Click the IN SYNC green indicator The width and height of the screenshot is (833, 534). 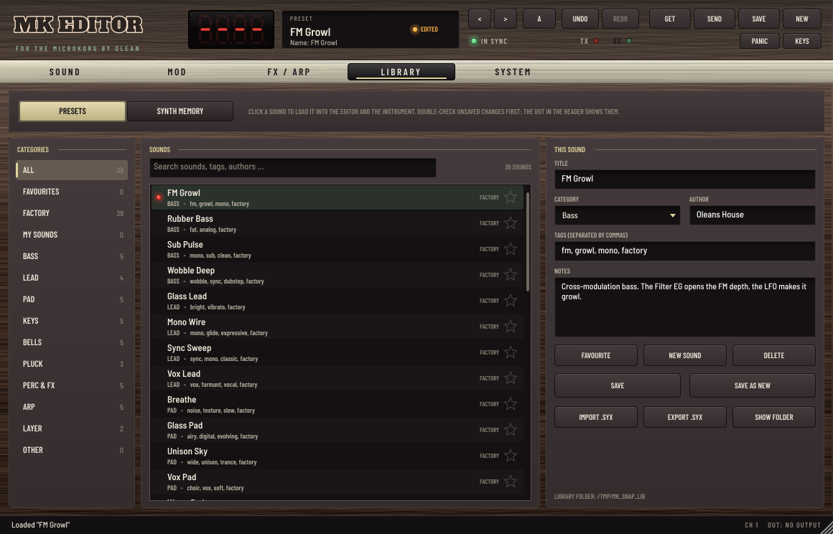(474, 41)
